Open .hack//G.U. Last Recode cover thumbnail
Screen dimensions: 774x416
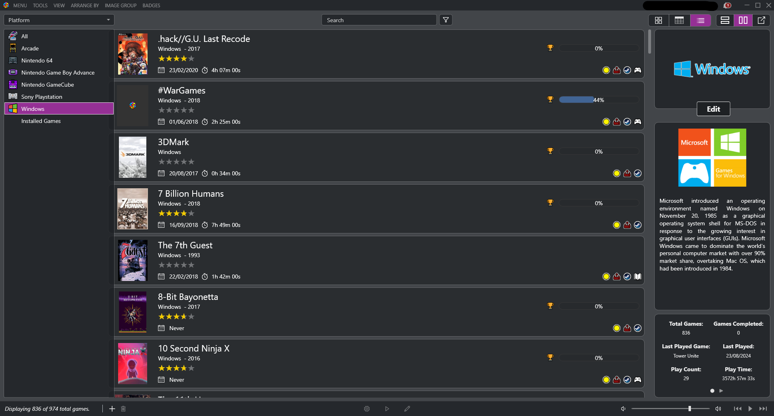[x=133, y=54]
